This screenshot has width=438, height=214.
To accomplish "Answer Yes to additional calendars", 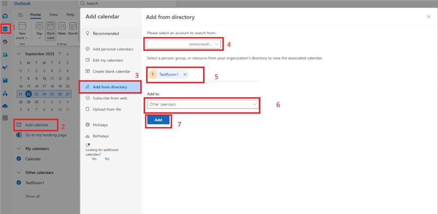I will coord(94,159).
